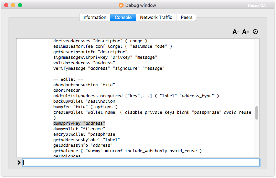Click the dumpwallet "filename" command line

pos(79,129)
